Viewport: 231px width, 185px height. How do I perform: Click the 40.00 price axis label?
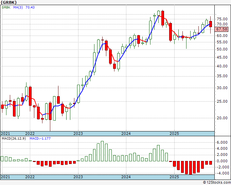pos(222,66)
